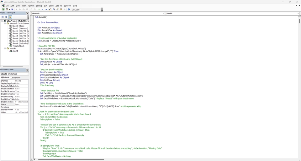Click the EnableCalculation property value True

22,91
